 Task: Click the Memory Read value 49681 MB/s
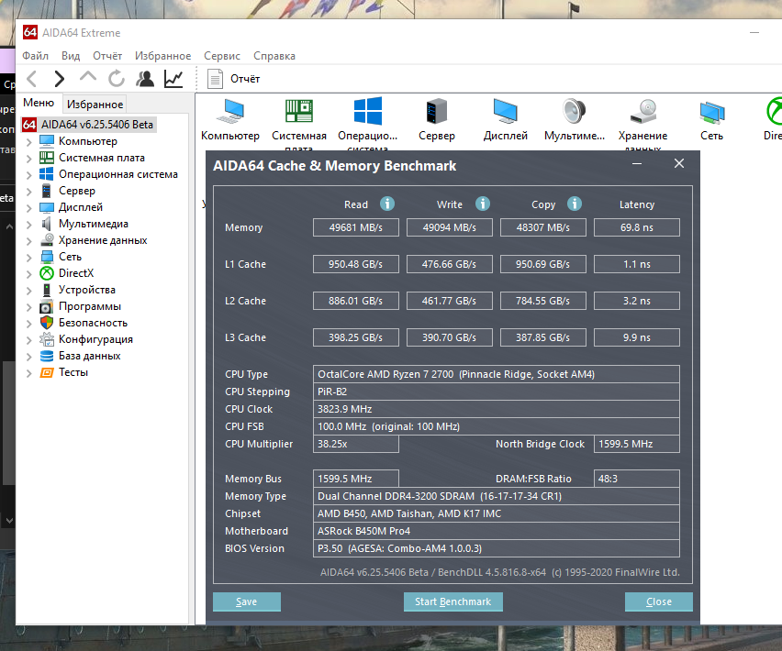click(x=355, y=227)
